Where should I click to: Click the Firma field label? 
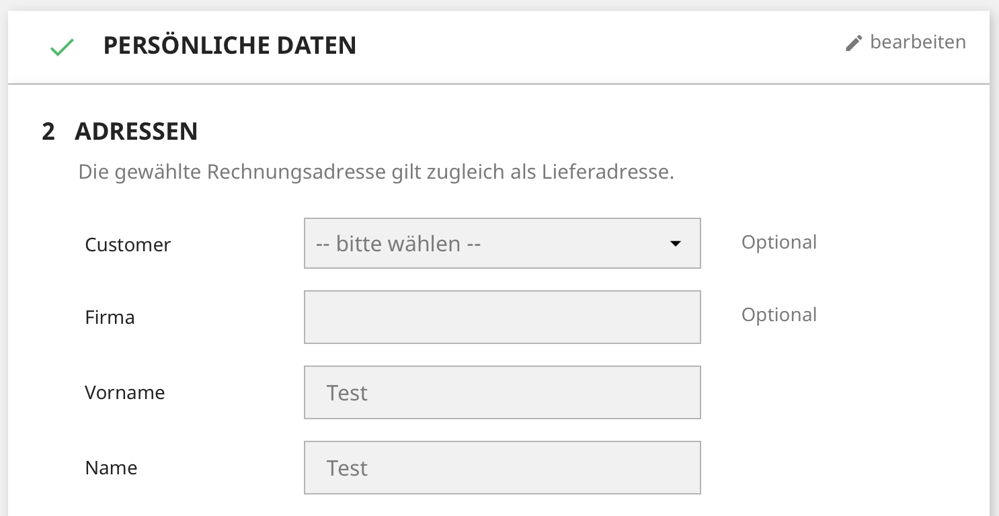pyautogui.click(x=110, y=317)
